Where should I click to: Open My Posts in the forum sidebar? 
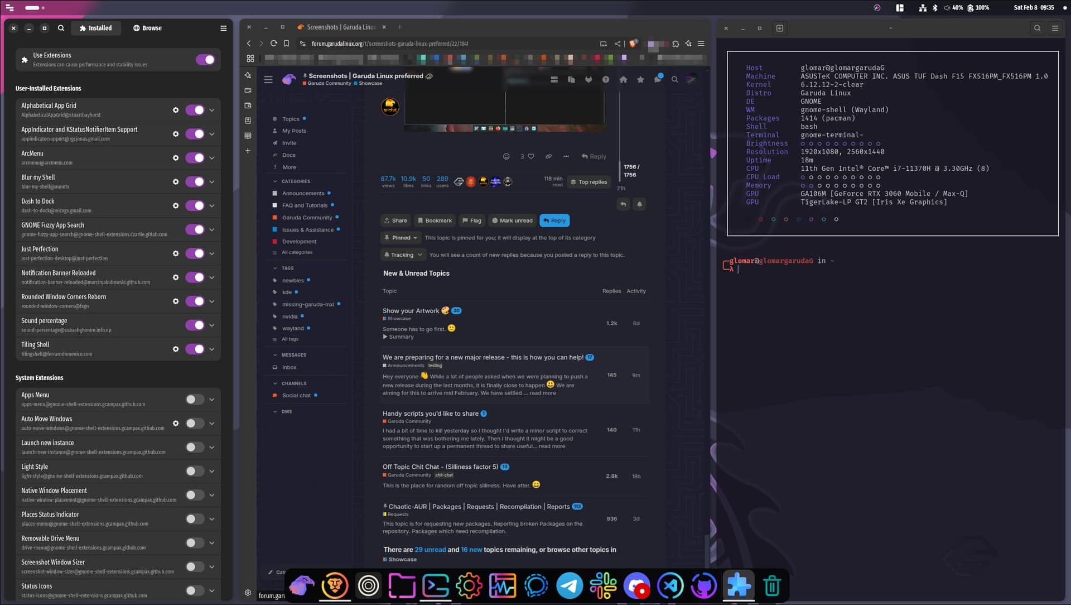(x=293, y=131)
